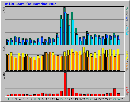Select day 20 on the date axis

(x=80, y=99)
